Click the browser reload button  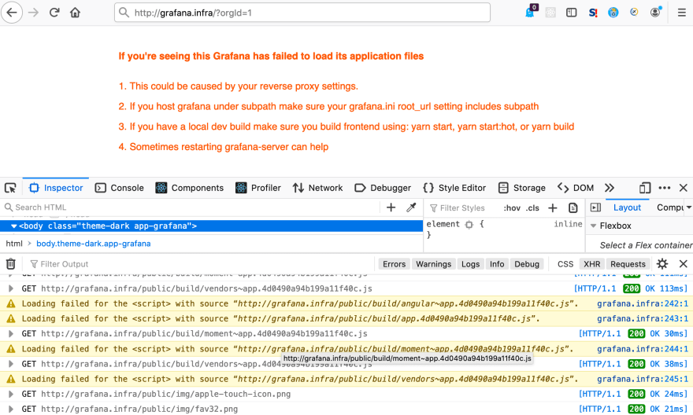click(x=54, y=13)
